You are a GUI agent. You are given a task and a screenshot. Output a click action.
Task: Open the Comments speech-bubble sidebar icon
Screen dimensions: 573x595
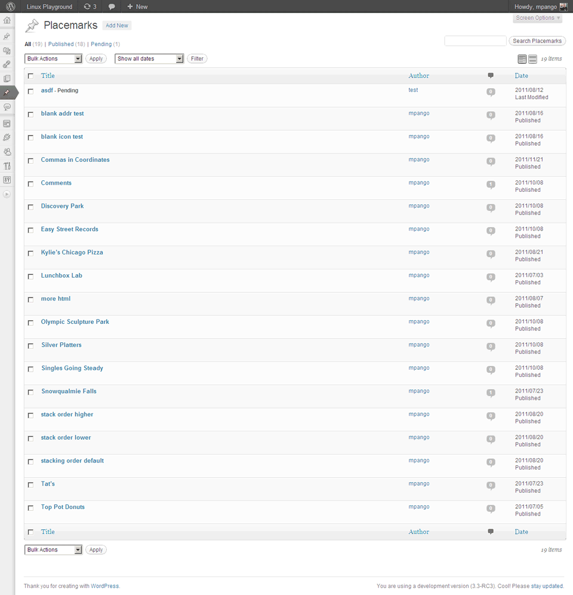[7, 107]
